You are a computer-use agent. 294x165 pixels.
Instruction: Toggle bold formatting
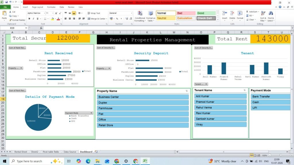29,19
